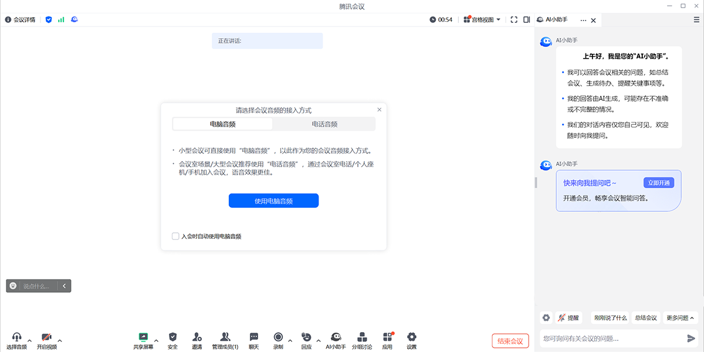
Task: Click Use Computer Audio (使用电脑音频) button
Action: (273, 201)
